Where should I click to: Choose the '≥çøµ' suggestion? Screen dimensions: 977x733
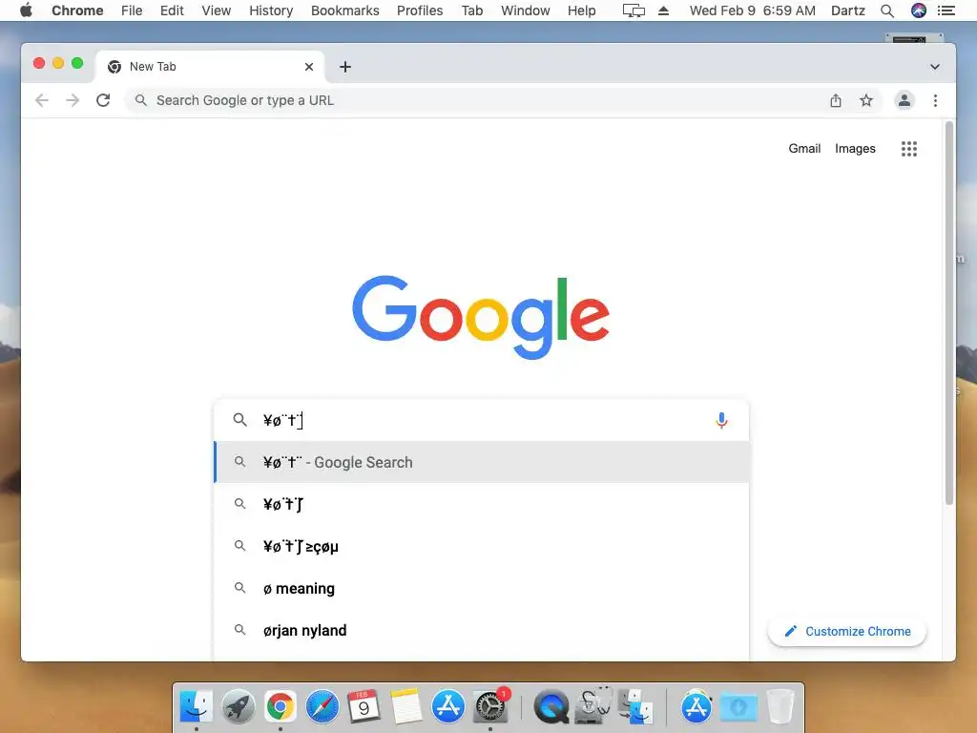[x=482, y=547]
